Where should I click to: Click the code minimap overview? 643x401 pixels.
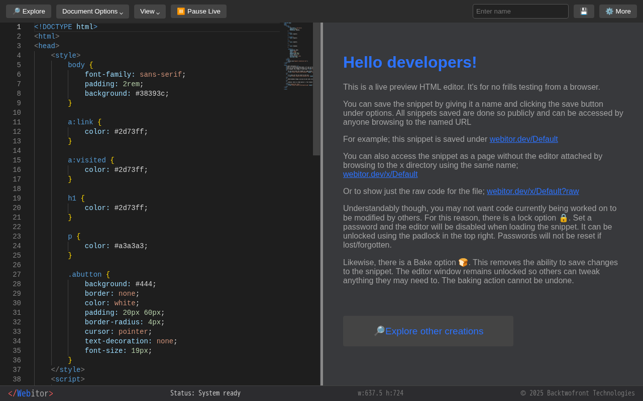coord(297,55)
